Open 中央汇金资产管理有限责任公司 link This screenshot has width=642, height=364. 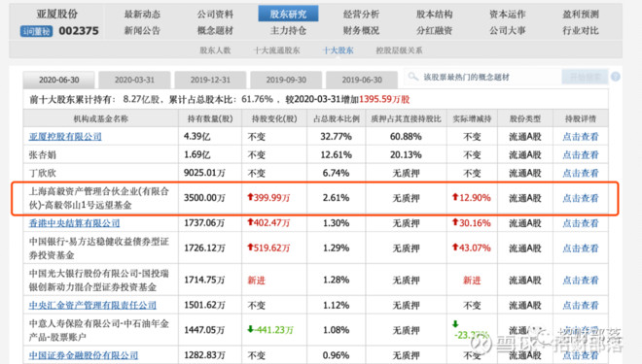[x=92, y=305]
